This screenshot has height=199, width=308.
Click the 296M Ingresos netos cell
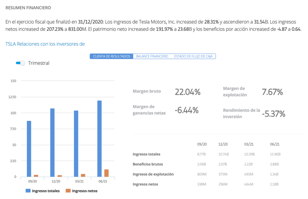point(223,185)
